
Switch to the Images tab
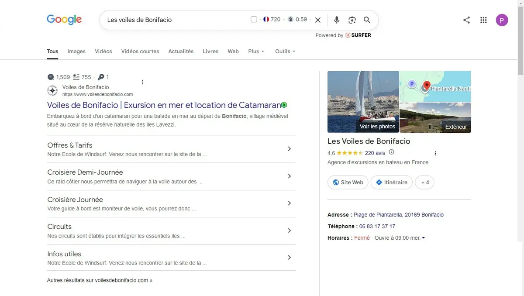point(76,51)
